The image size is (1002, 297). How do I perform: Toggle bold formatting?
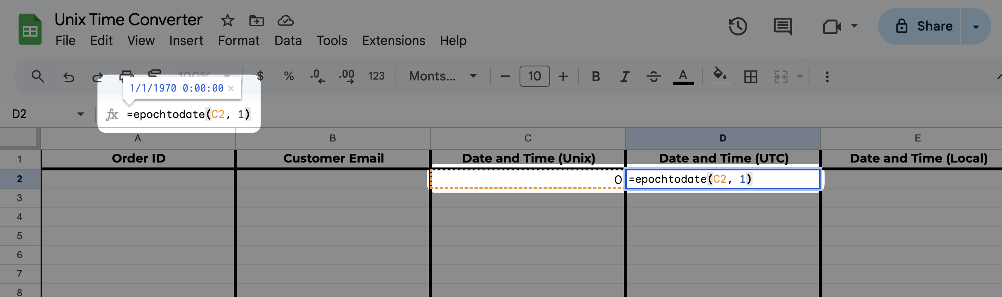(595, 76)
